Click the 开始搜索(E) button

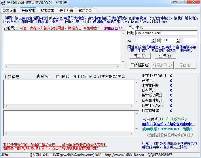[x=140, y=65]
